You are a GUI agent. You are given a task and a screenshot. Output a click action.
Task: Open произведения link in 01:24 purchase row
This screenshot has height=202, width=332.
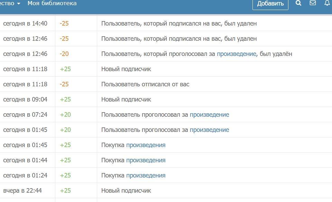point(146,175)
